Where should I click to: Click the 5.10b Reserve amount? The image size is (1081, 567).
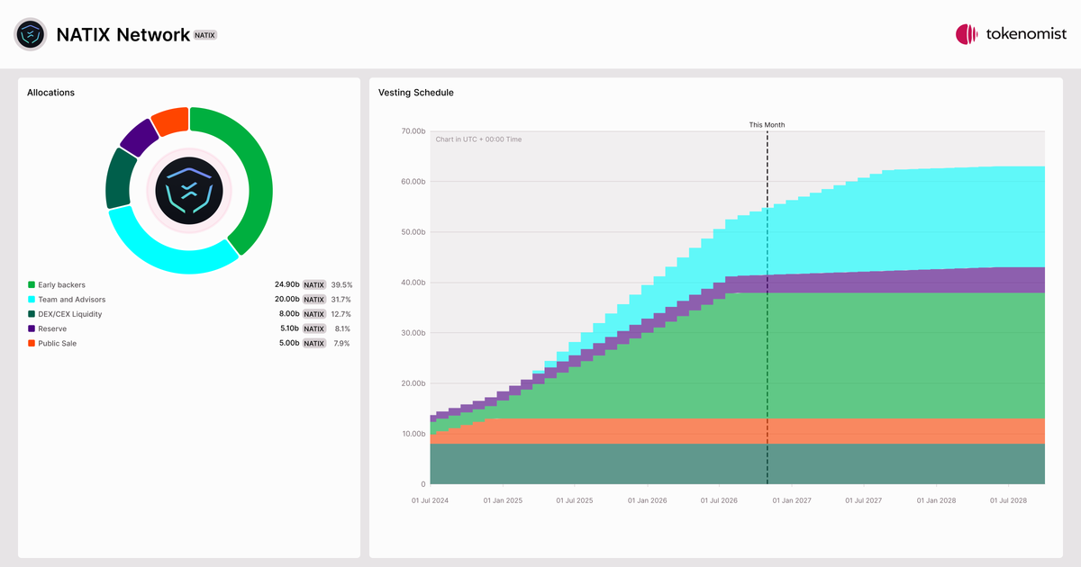point(290,328)
